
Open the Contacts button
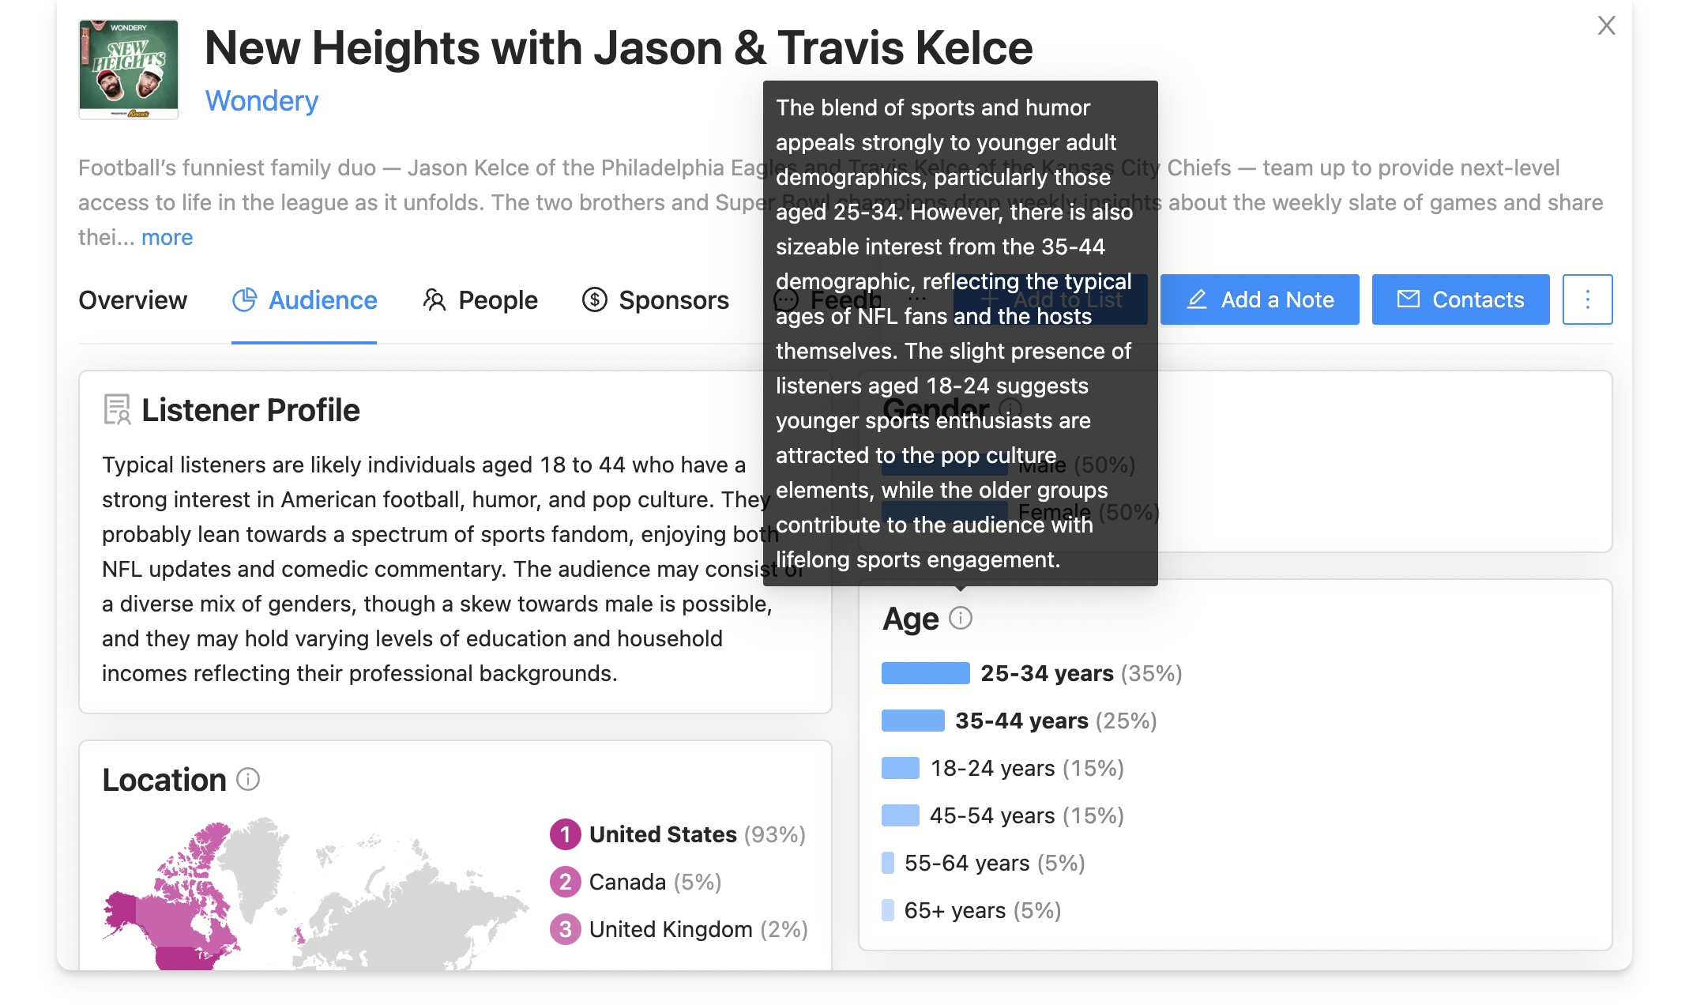(x=1460, y=299)
